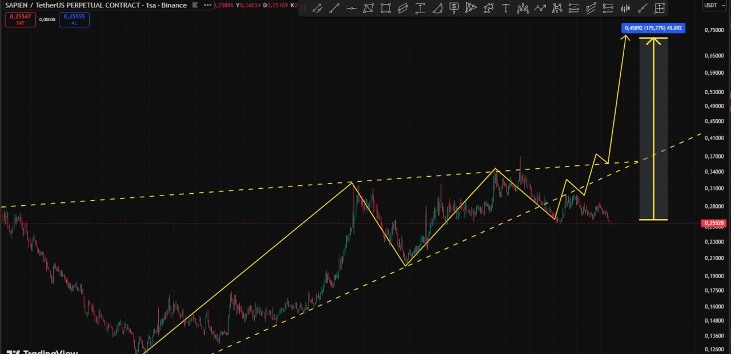Open the USDT currency dropdown

(712, 5)
